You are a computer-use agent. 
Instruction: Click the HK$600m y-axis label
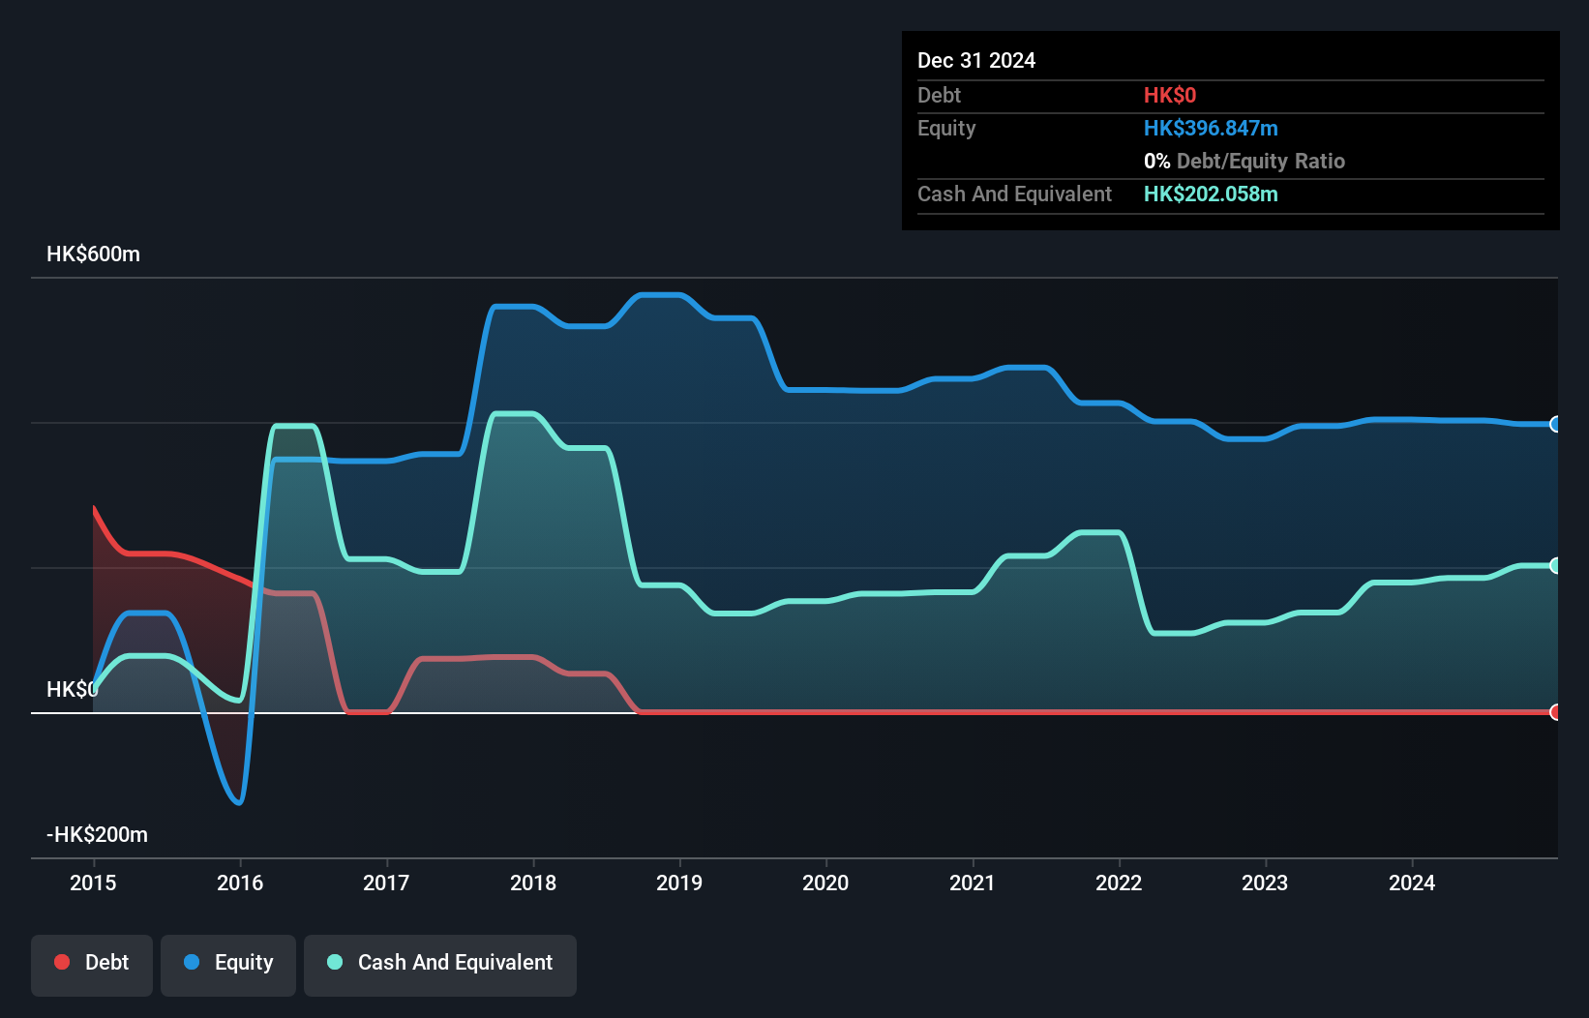point(94,254)
